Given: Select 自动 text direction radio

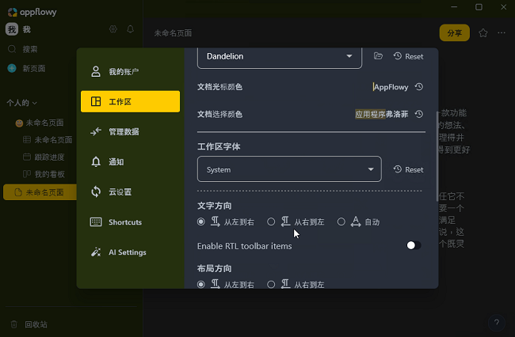Looking at the screenshot, I should tap(341, 222).
